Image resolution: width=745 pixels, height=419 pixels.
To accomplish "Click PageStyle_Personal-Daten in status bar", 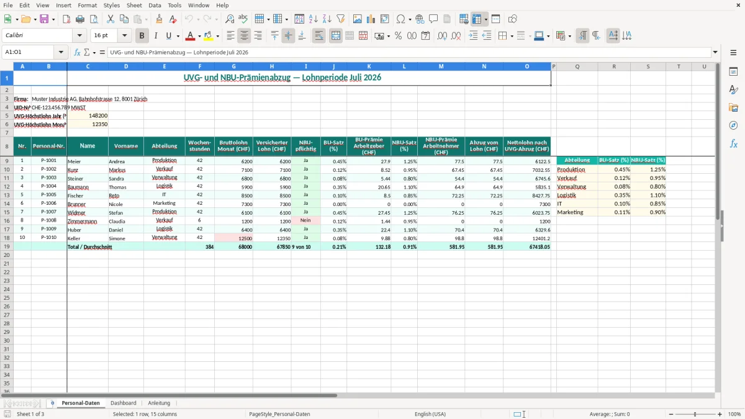I will click(x=279, y=414).
